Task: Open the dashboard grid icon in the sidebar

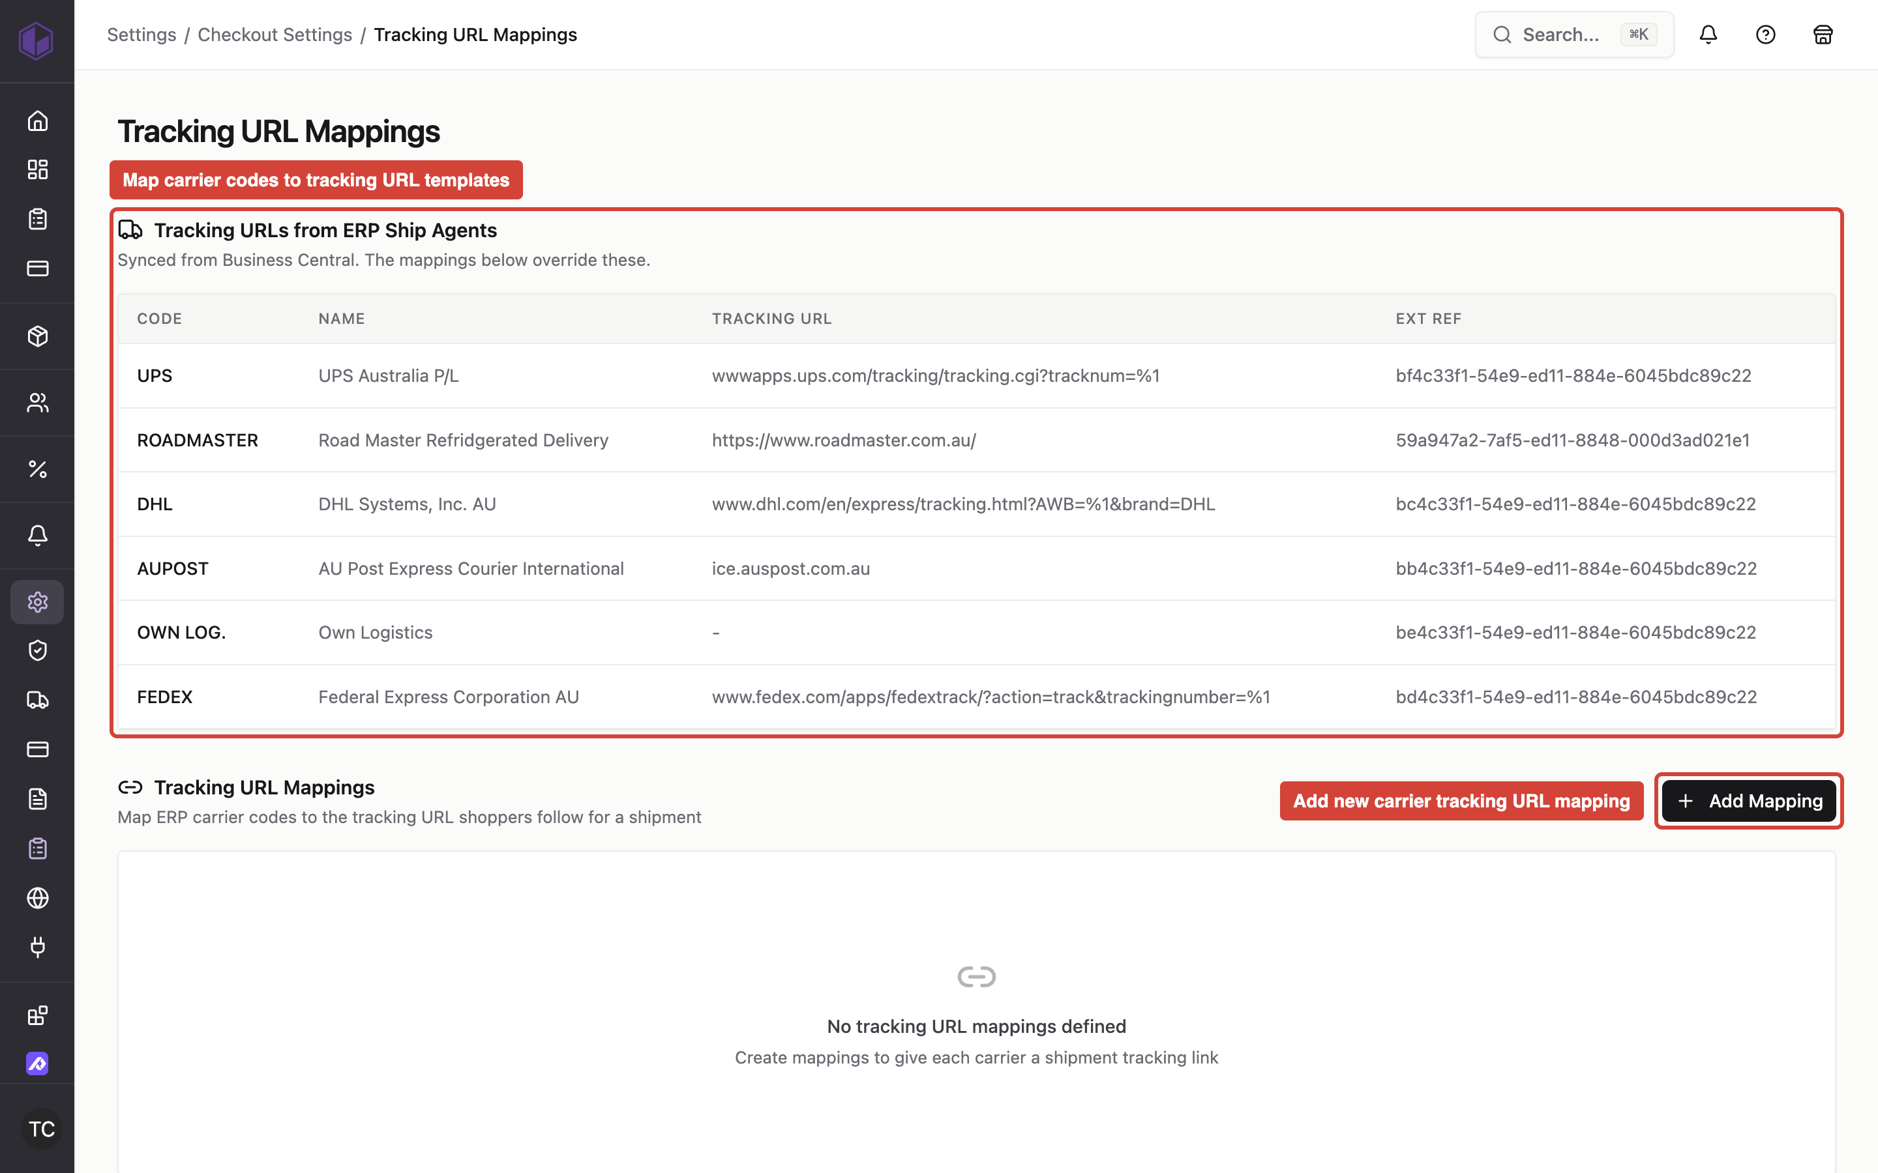Action: click(x=37, y=170)
